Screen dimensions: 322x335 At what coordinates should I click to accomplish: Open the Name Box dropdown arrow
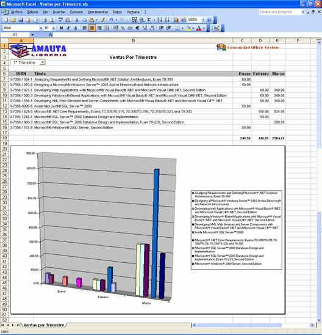click(32, 35)
